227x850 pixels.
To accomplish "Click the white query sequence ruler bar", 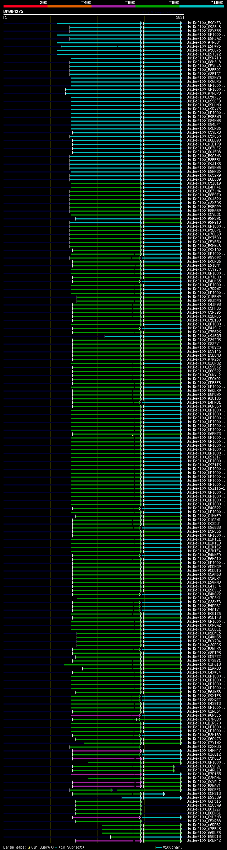I will click(94, 15).
